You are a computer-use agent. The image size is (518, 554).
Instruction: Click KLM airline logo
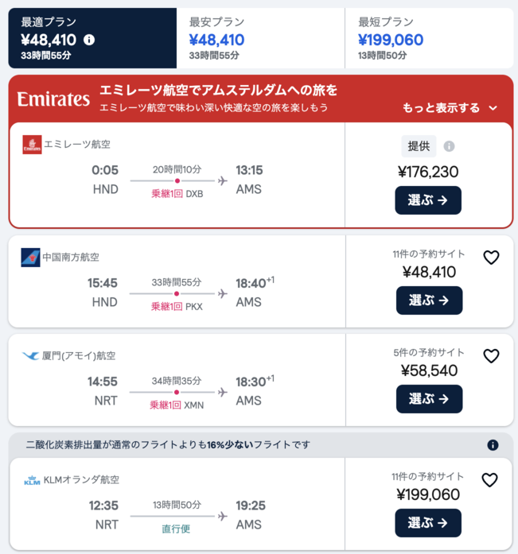coord(32,480)
